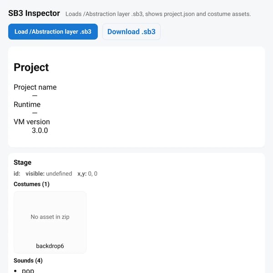Click the Download .sb3 button

131,32
